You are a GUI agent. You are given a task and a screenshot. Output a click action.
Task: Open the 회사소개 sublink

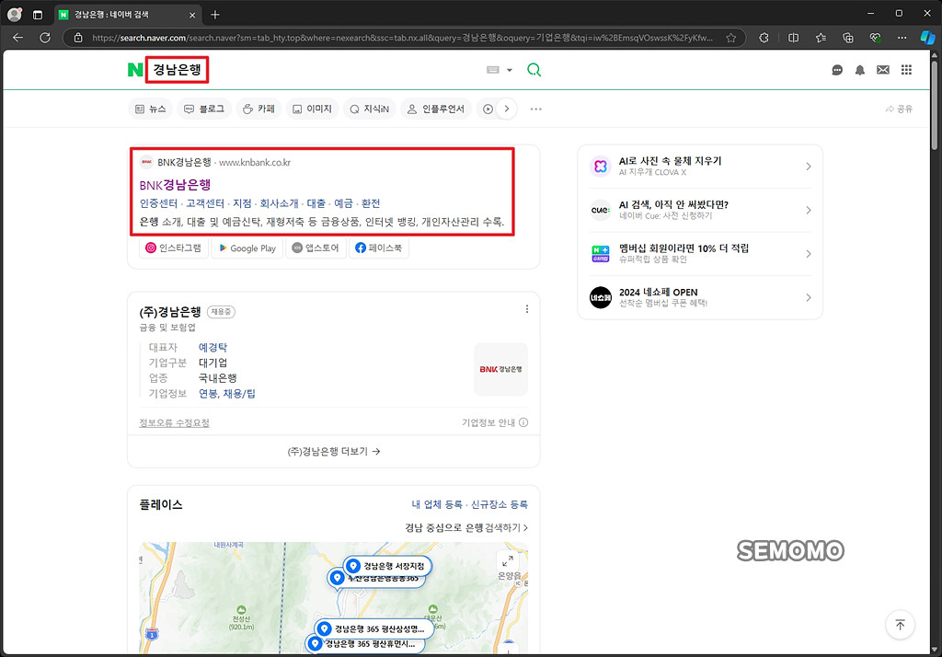pos(279,203)
